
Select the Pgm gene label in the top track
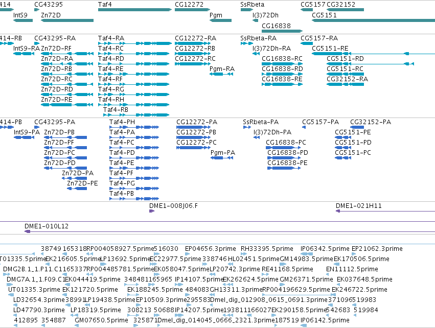[x=216, y=15]
